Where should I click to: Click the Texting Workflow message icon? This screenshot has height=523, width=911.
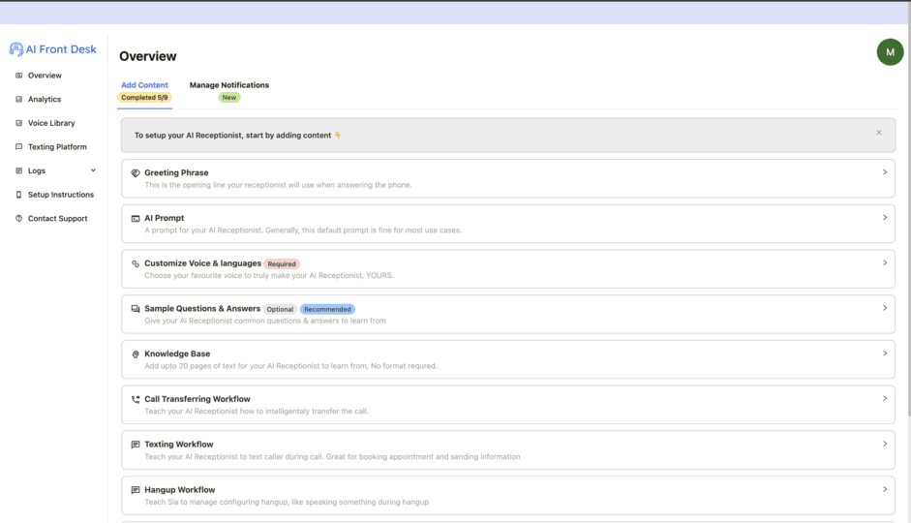click(x=136, y=445)
